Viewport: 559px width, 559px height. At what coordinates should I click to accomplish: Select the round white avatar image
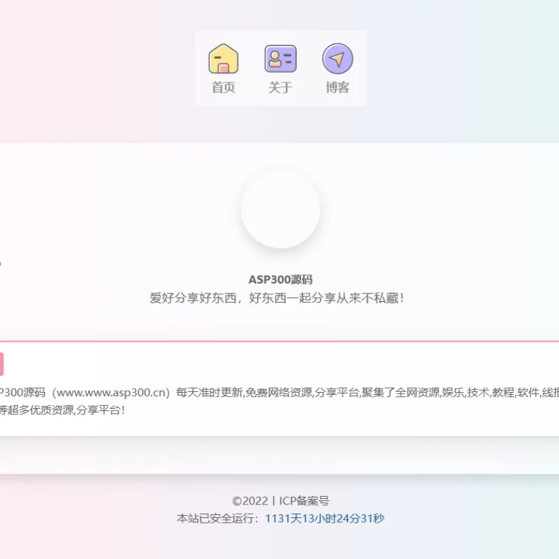coord(281,208)
